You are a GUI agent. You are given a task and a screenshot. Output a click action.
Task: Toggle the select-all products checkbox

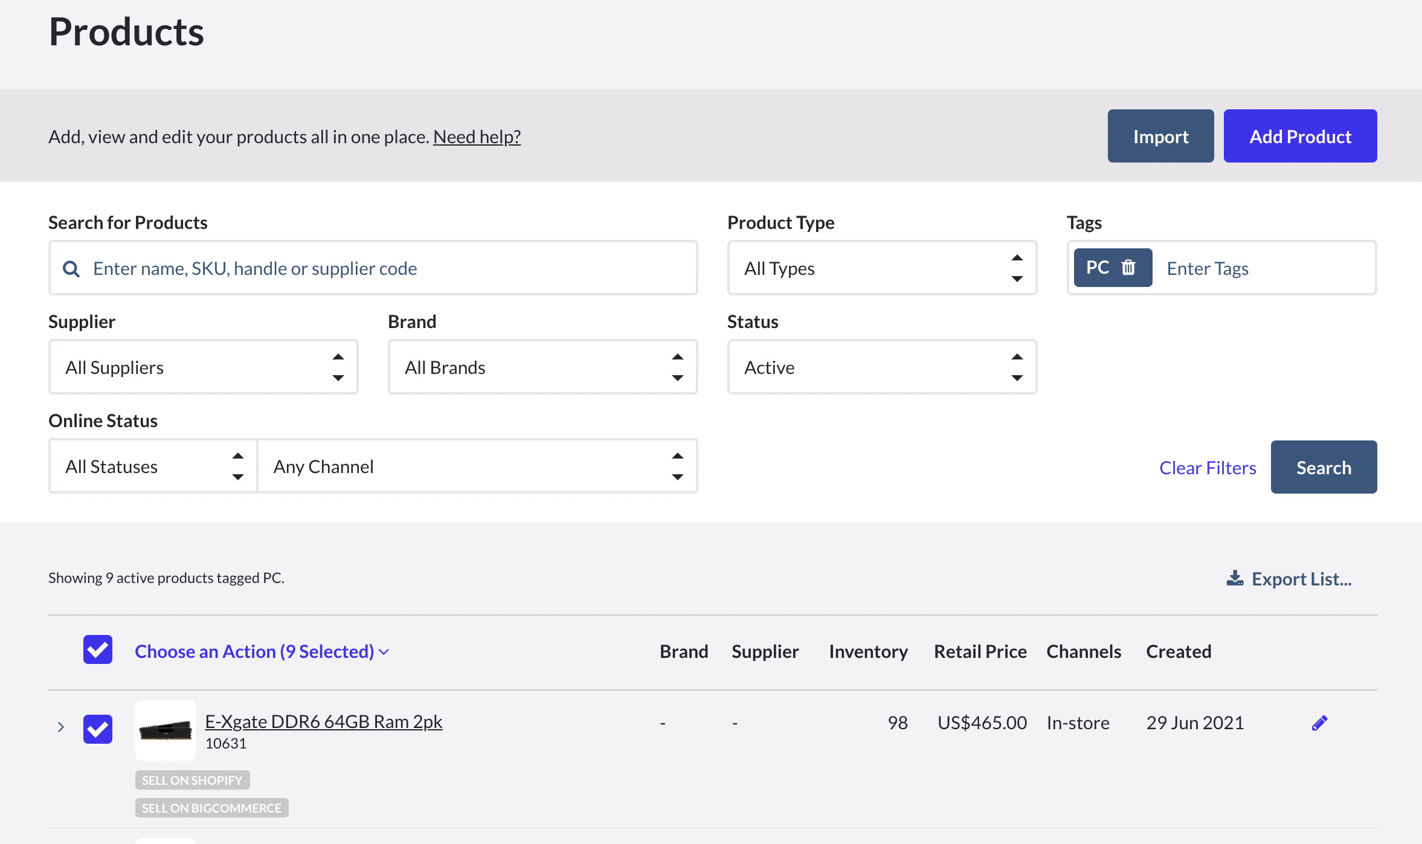click(98, 650)
